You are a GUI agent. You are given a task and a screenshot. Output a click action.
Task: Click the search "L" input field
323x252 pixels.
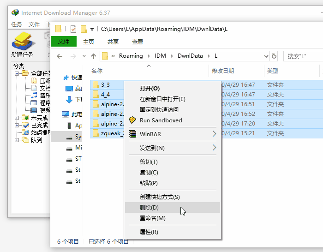coord(303,56)
